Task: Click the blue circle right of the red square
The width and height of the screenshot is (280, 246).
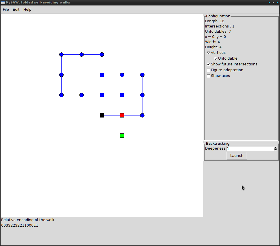Action: pos(142,115)
